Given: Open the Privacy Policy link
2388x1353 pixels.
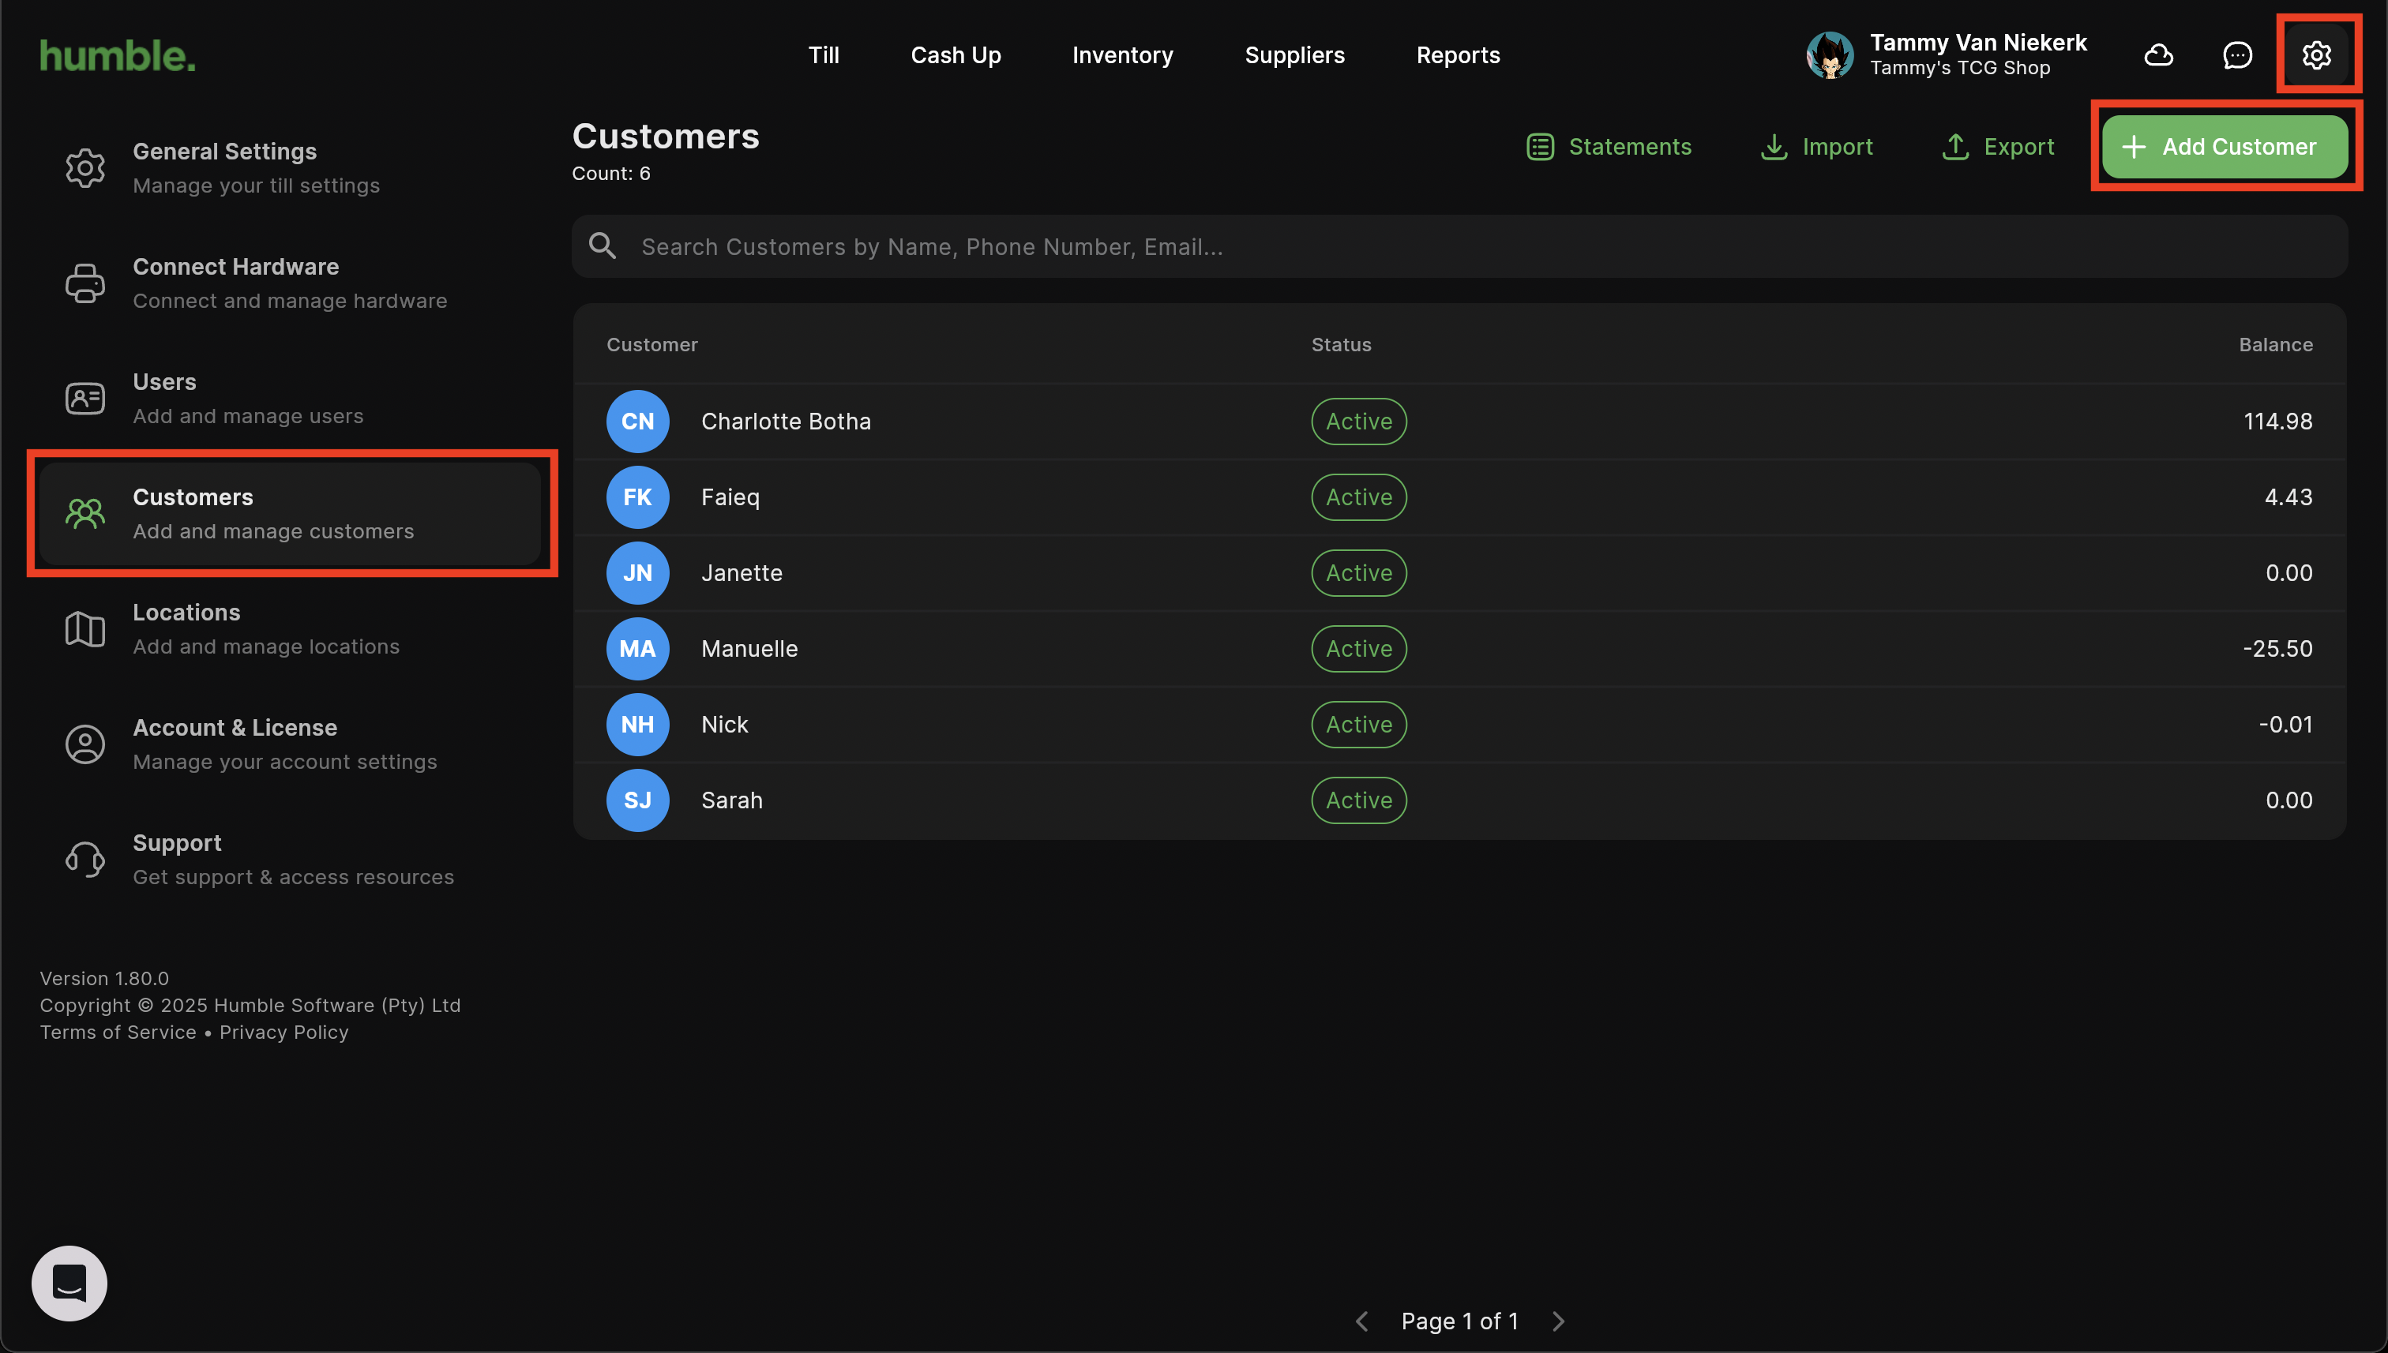Looking at the screenshot, I should tap(283, 1033).
